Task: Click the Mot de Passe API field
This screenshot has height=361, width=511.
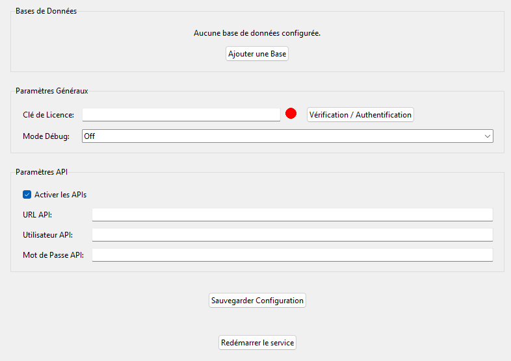Action: coord(292,255)
